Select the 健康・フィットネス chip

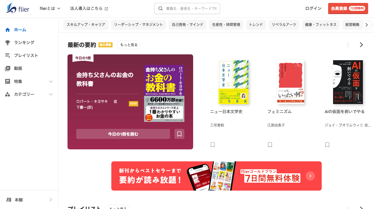point(321,25)
